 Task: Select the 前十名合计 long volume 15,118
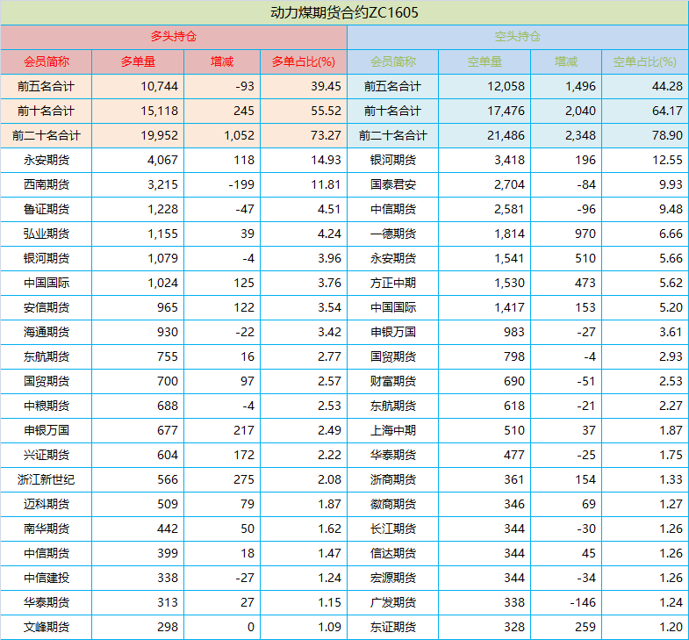point(159,111)
